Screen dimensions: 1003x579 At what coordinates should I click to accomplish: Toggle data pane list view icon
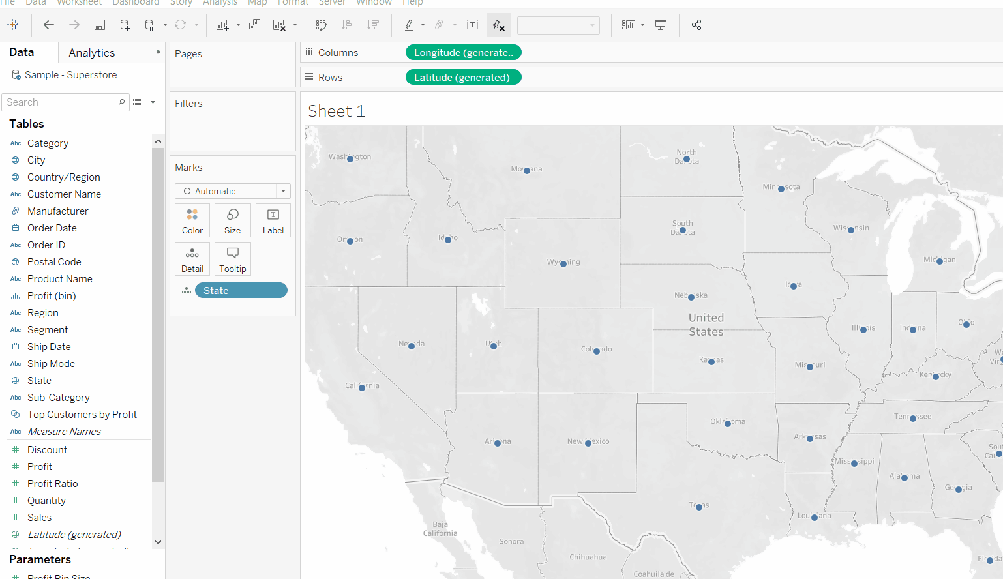pyautogui.click(x=137, y=102)
